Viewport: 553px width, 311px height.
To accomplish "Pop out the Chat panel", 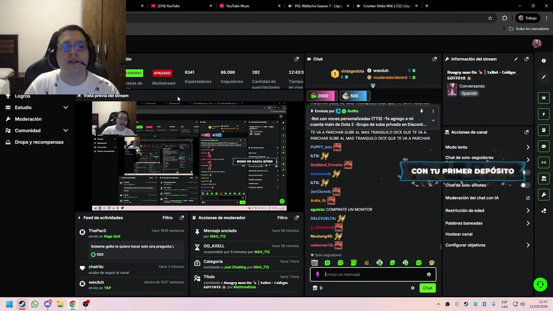I will [434, 59].
